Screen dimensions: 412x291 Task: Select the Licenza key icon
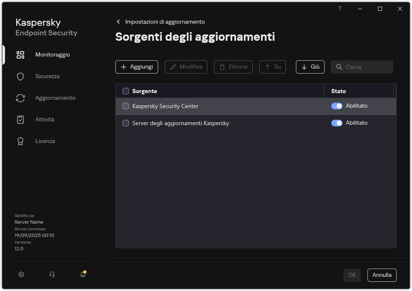(20, 141)
